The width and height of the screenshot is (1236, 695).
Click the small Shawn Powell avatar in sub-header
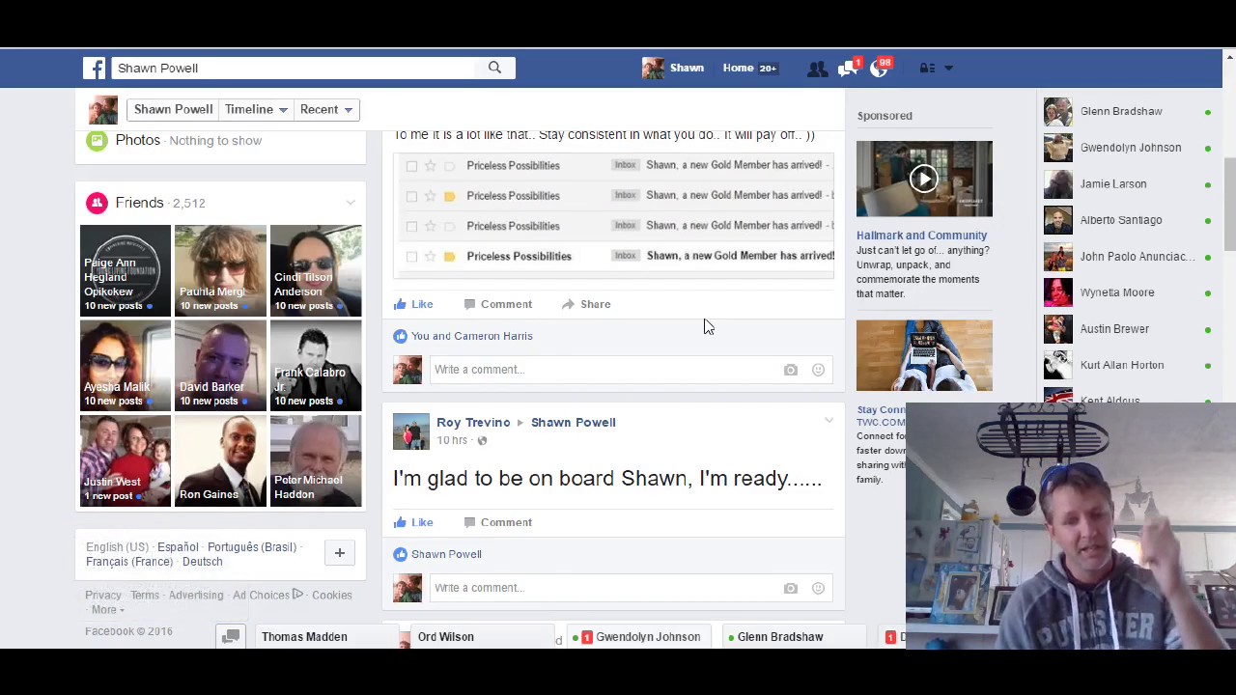coord(102,110)
